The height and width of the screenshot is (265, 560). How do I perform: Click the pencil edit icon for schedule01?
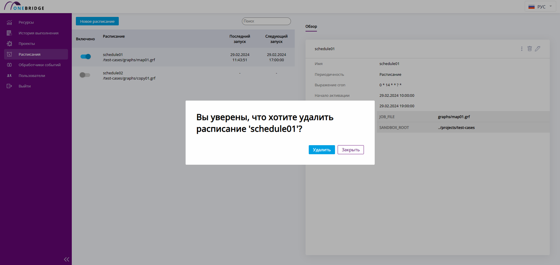(x=538, y=49)
